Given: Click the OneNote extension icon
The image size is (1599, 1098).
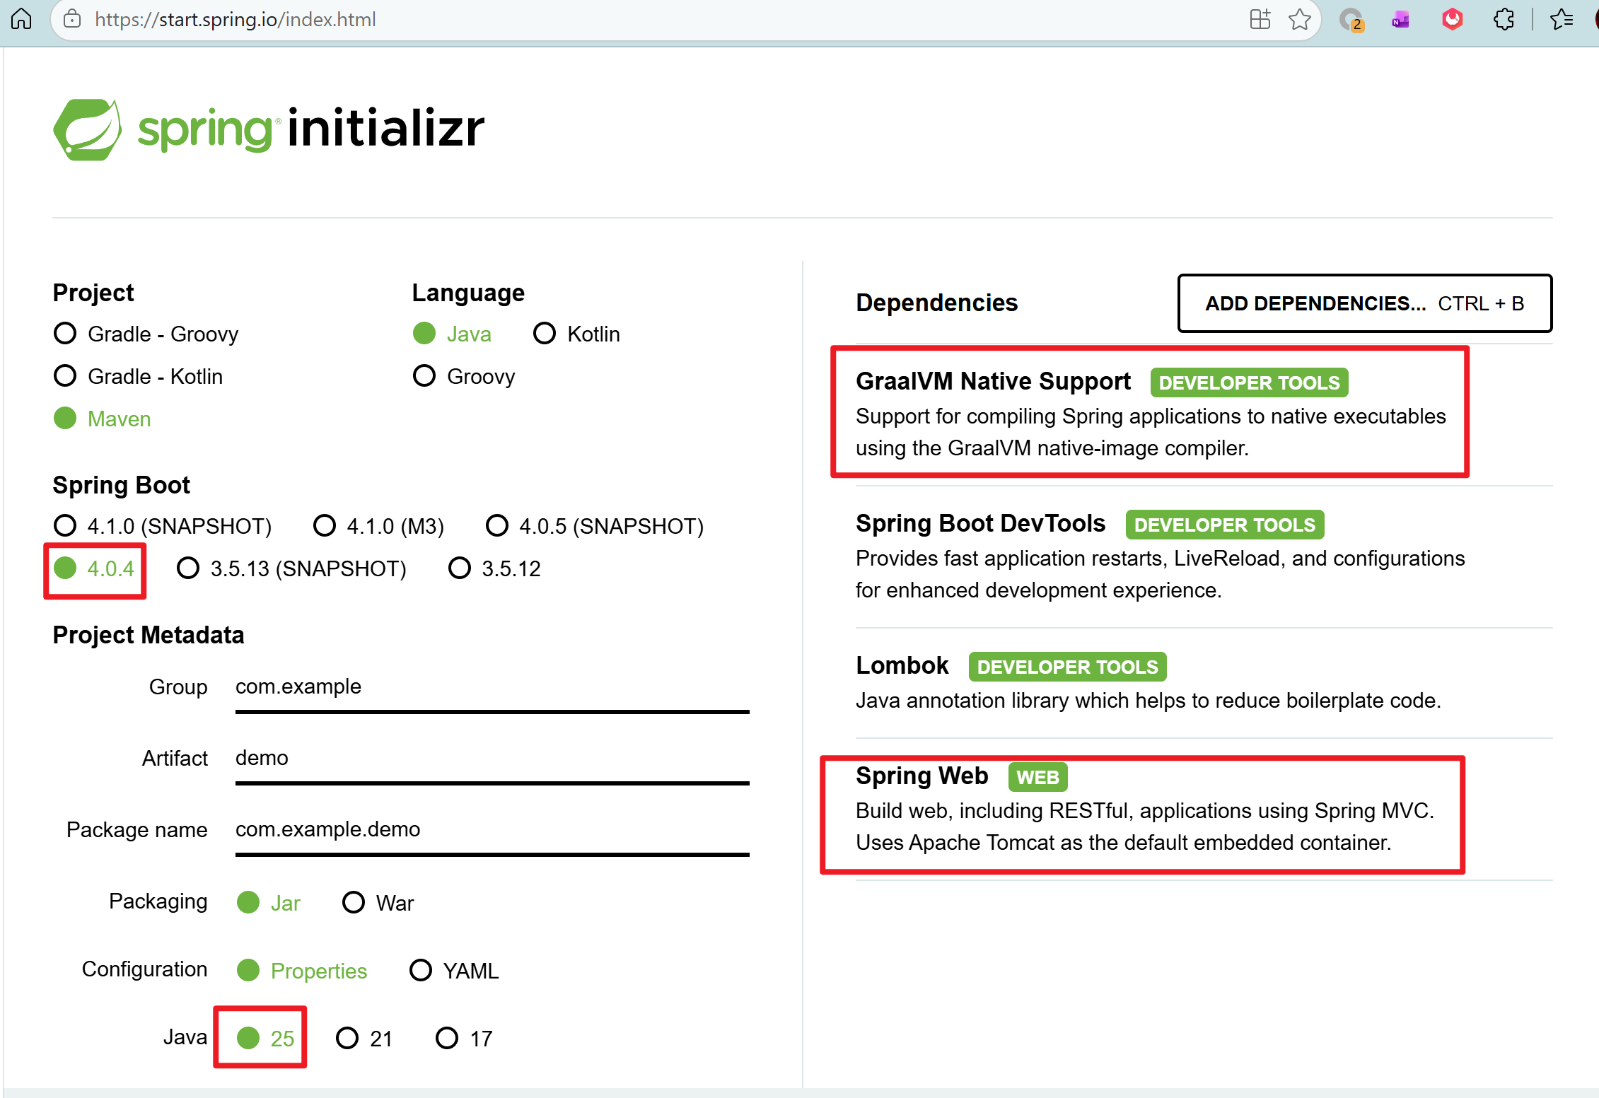Looking at the screenshot, I should [1400, 19].
